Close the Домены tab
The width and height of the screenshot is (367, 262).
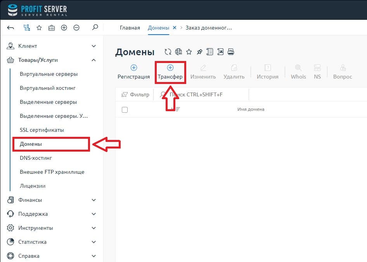pyautogui.click(x=175, y=28)
